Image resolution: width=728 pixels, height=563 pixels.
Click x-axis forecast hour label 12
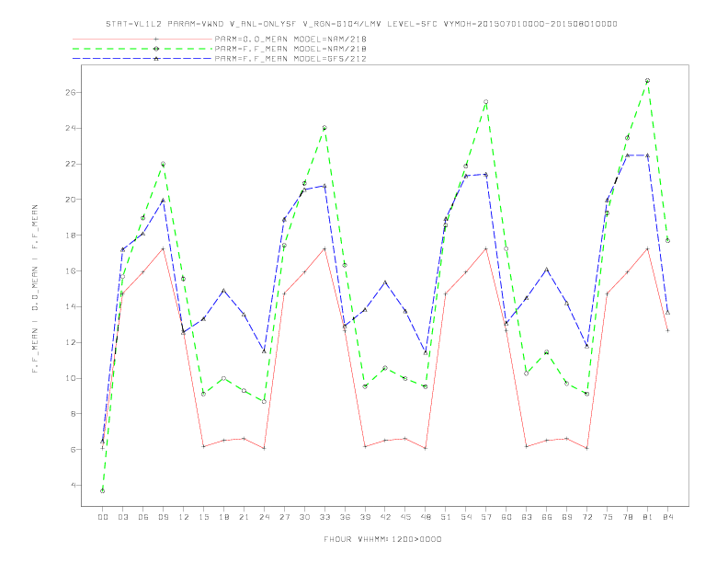click(x=184, y=517)
